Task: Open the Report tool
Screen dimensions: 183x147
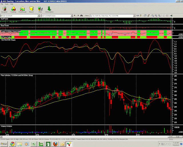Action: 31,9
